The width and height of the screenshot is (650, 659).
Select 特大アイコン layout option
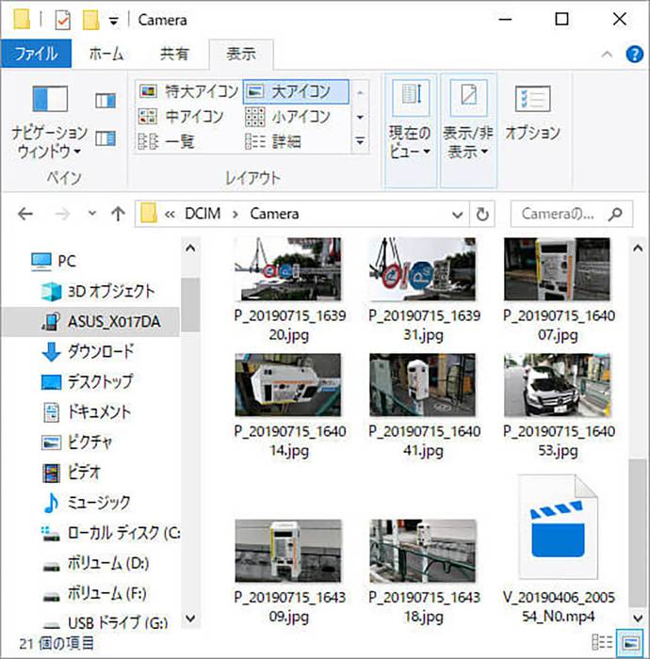pyautogui.click(x=188, y=91)
